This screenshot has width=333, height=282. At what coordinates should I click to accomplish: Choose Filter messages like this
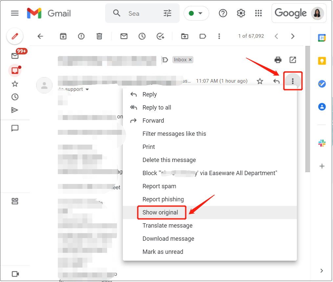point(210,134)
